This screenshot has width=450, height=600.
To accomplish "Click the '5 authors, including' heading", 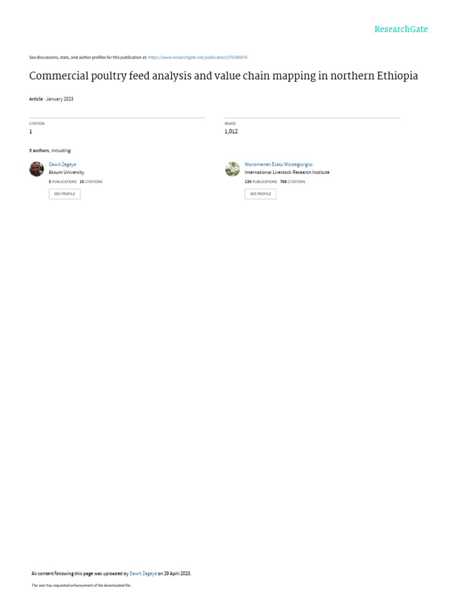I will tap(50, 151).
